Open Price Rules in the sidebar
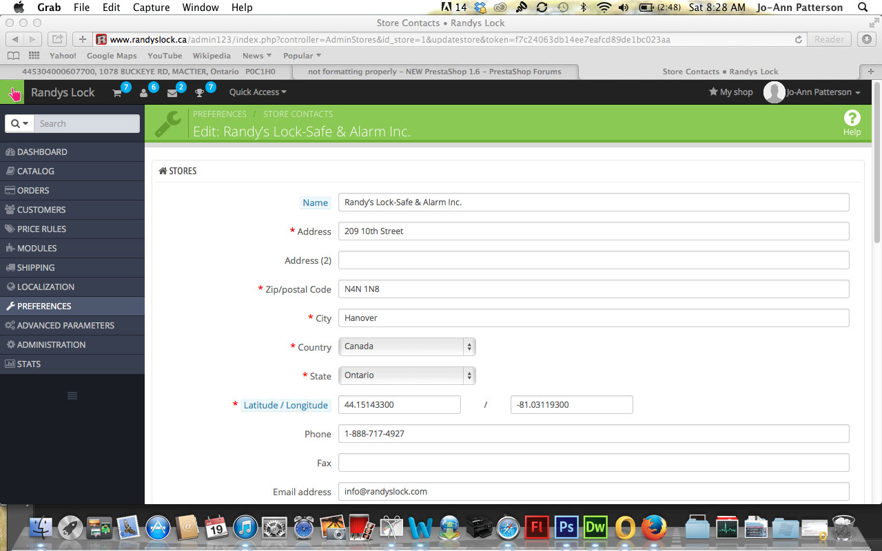This screenshot has height=551, width=882. click(72, 229)
